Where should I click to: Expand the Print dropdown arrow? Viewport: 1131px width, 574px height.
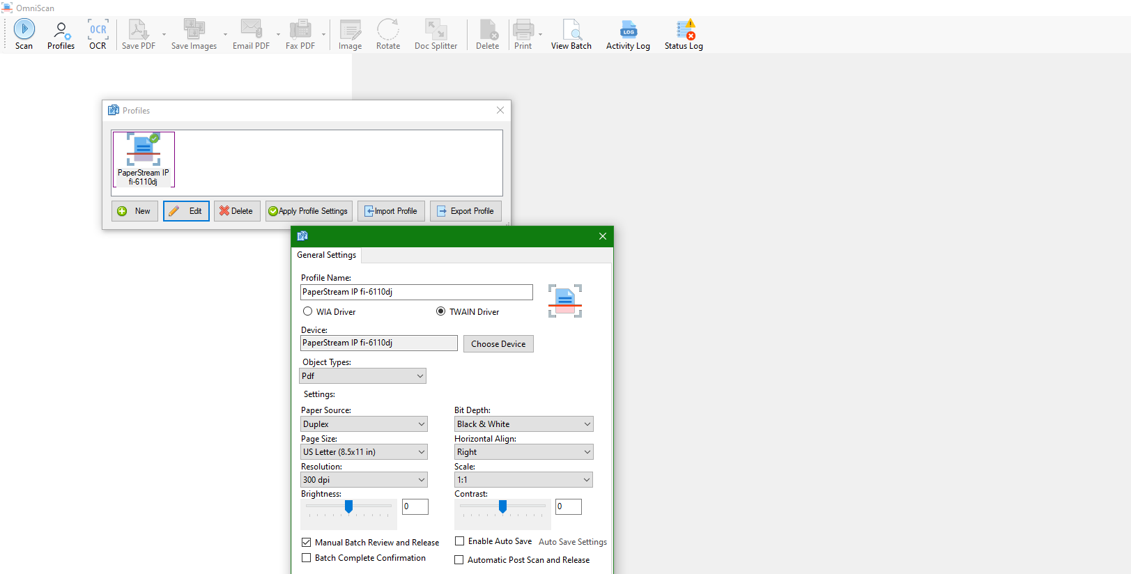click(540, 34)
